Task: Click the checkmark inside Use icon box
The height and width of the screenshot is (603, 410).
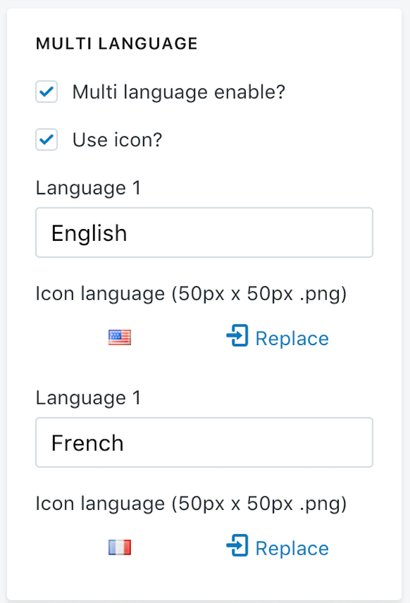Action: point(47,140)
